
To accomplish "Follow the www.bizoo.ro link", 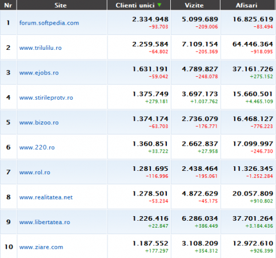I will 39,123.
